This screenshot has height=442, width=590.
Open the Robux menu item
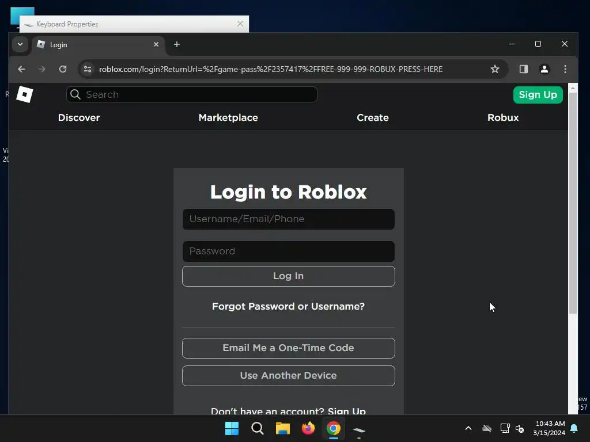pos(503,117)
